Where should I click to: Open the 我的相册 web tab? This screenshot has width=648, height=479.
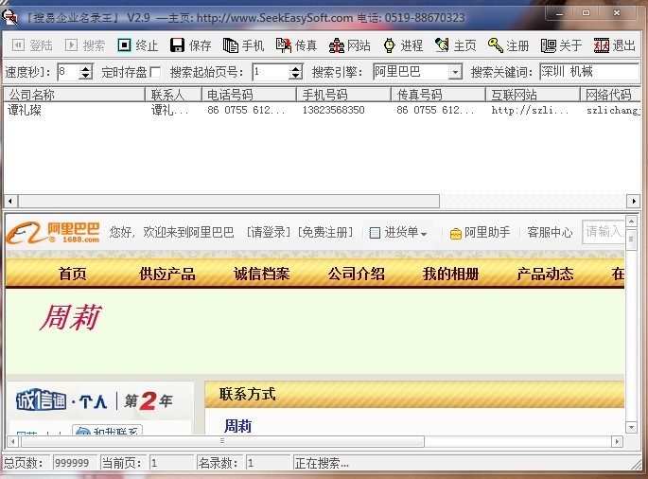point(450,274)
